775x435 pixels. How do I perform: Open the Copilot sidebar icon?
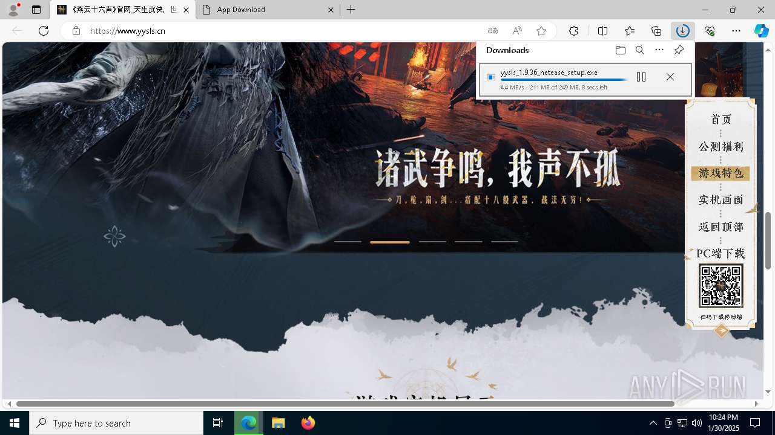pos(762,31)
